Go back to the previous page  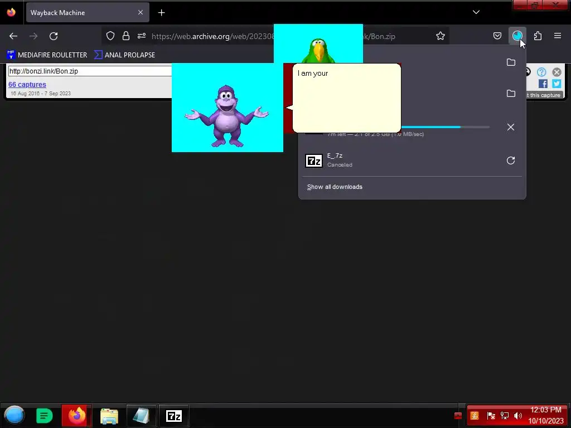(13, 36)
